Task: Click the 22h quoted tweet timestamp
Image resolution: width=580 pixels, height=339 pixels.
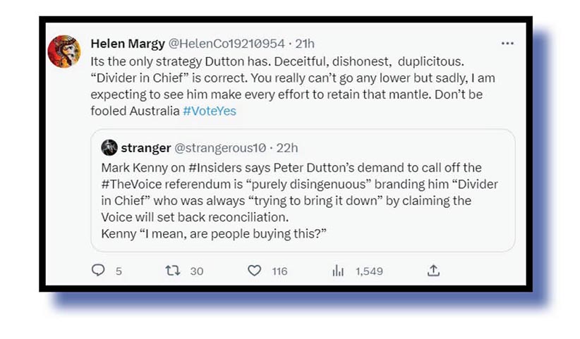Action: click(x=288, y=147)
